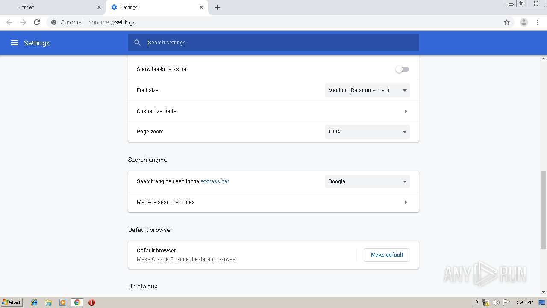Click the Show desktop button on the taskbar
Viewport: 547px width, 308px height.
point(542,302)
